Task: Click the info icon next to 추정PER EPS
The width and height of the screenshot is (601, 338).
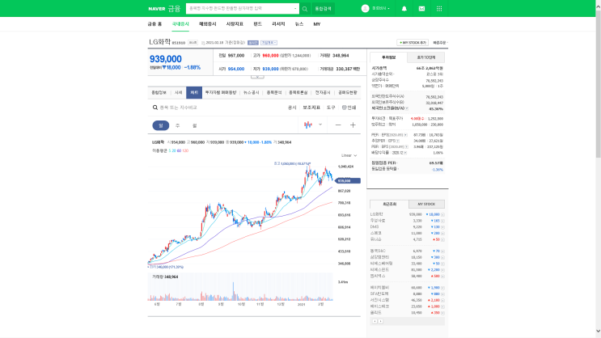Action: (x=397, y=141)
